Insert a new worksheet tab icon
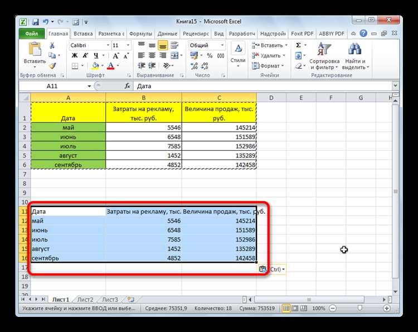This screenshot has height=332, width=418. click(130, 300)
